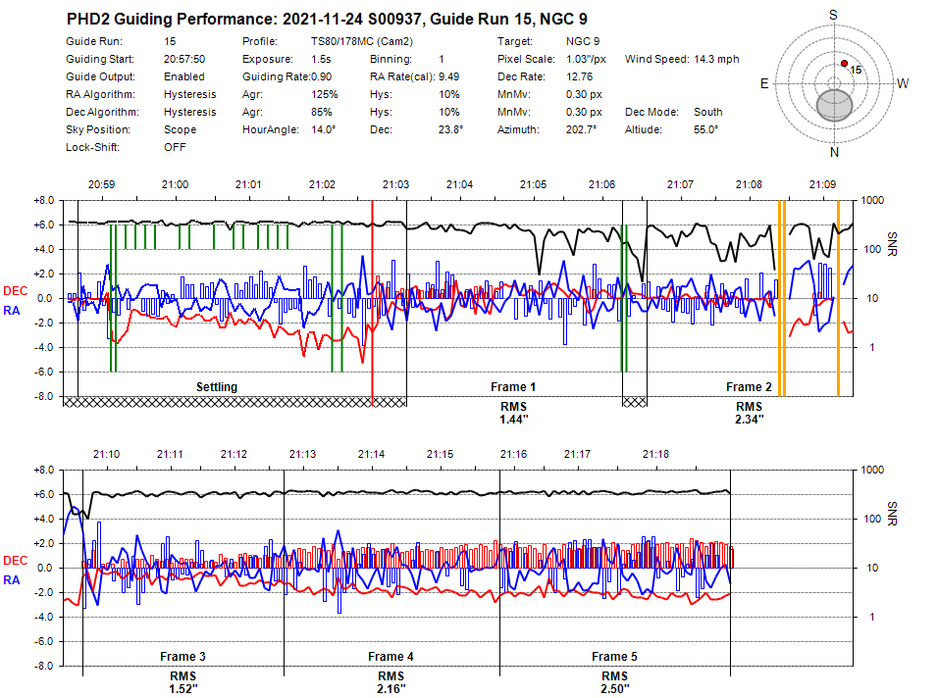Click the Target value NGC 9
The height and width of the screenshot is (698, 938).
pyautogui.click(x=583, y=41)
